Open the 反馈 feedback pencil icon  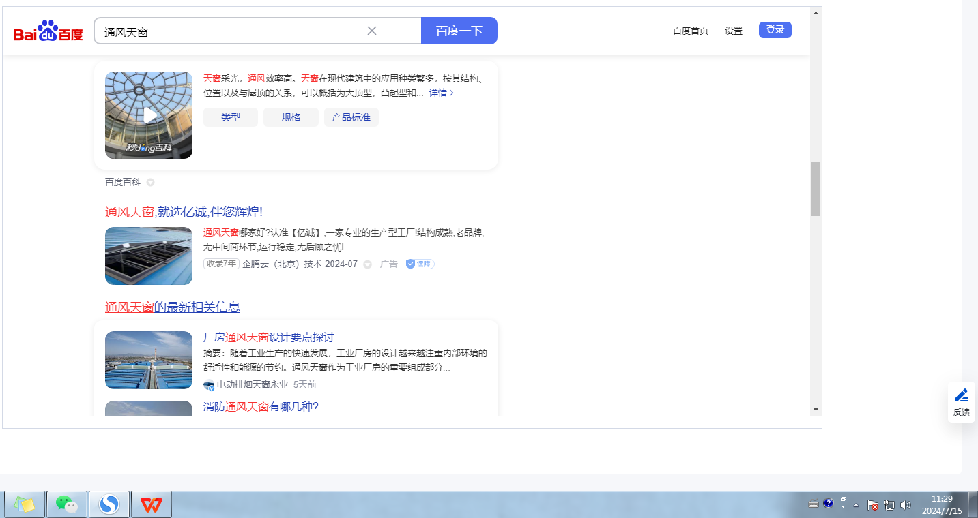tap(961, 396)
